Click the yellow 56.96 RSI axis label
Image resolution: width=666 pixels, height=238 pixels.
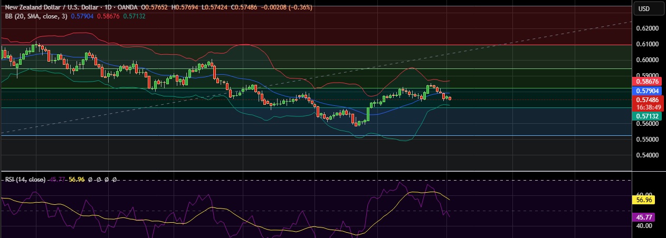point(643,200)
